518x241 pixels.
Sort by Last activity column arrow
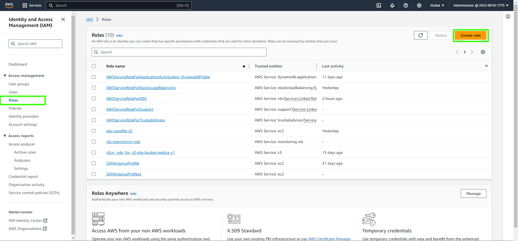click(486, 66)
